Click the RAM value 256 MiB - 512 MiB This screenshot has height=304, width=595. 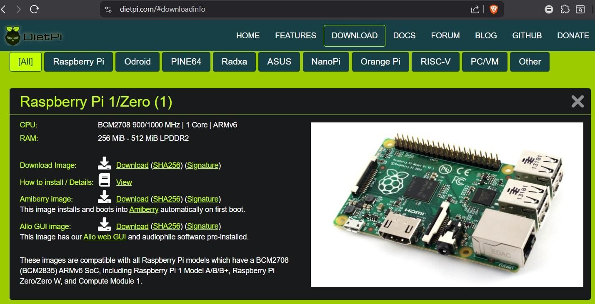[143, 138]
